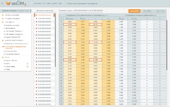The image size is (170, 107).
Task: Select Статистика коэффициентов гармоник
Action: point(16,47)
